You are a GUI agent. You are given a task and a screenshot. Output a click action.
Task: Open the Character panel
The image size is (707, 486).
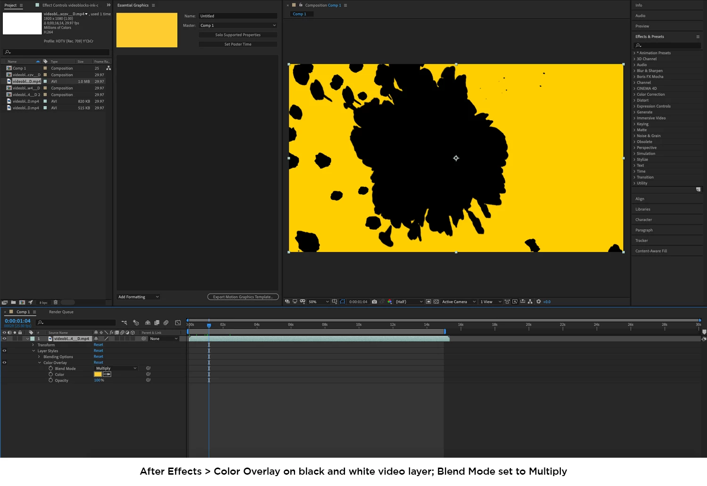643,220
